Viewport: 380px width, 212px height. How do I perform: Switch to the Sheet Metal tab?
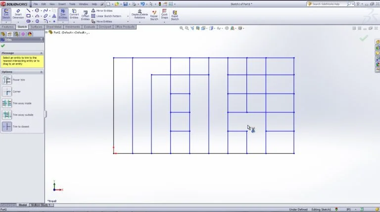point(54,27)
